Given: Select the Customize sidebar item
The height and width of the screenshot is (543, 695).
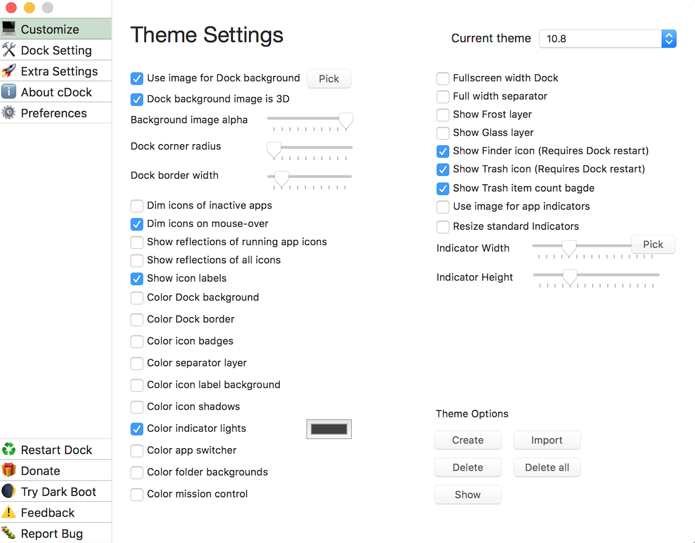Looking at the screenshot, I should click(x=56, y=29).
